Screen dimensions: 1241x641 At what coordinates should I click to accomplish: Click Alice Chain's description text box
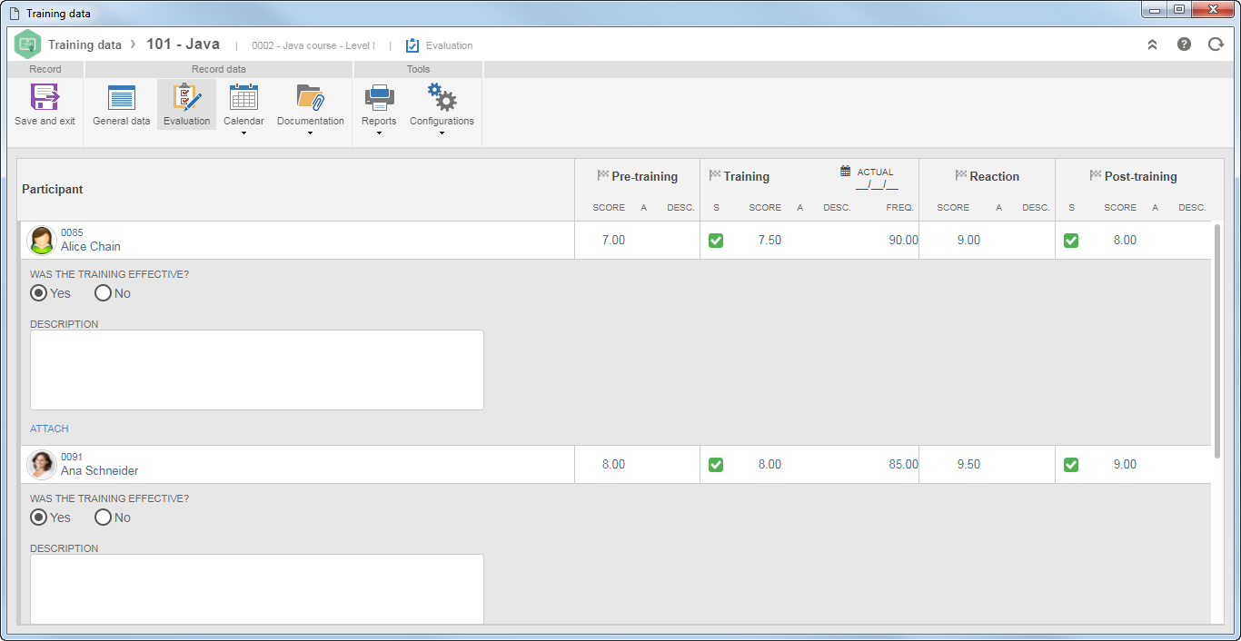(x=257, y=370)
